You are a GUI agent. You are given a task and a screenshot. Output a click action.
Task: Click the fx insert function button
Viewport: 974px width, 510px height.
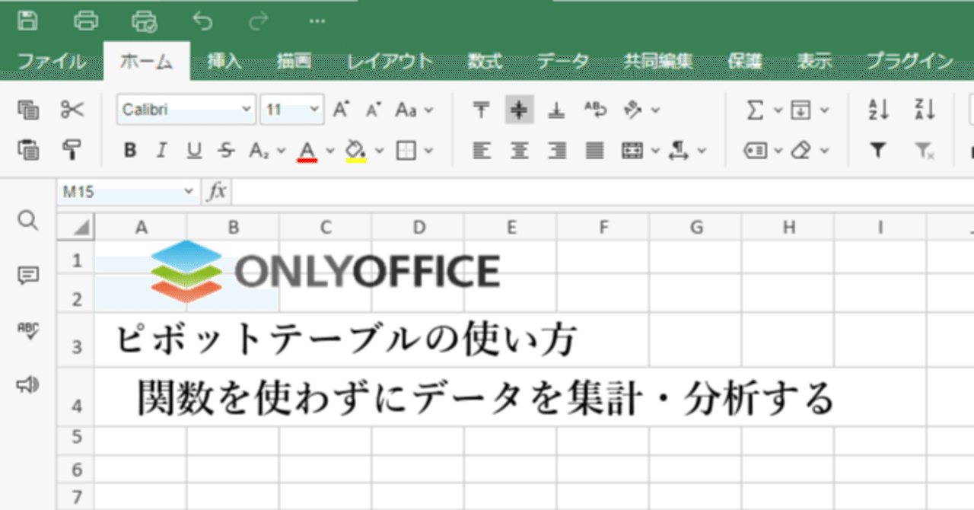click(215, 192)
